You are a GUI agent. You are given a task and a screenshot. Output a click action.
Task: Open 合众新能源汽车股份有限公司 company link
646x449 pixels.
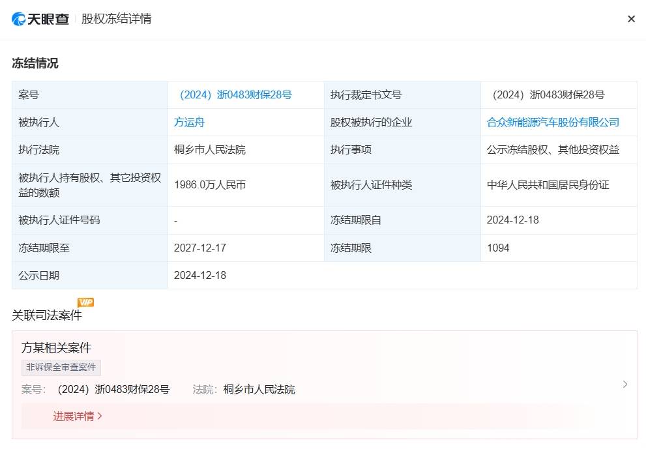point(553,123)
